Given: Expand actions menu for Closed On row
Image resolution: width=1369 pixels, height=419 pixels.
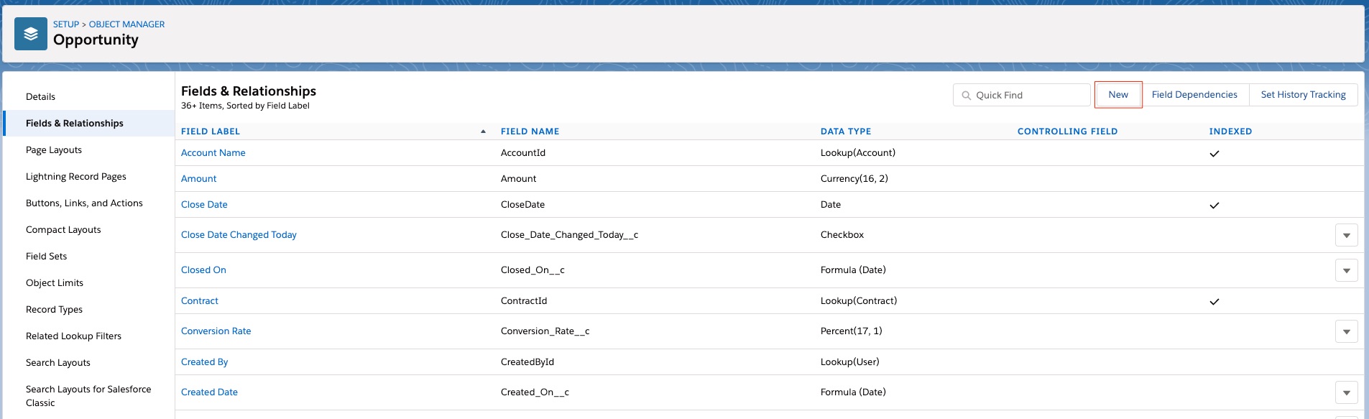Looking at the screenshot, I should [x=1346, y=270].
